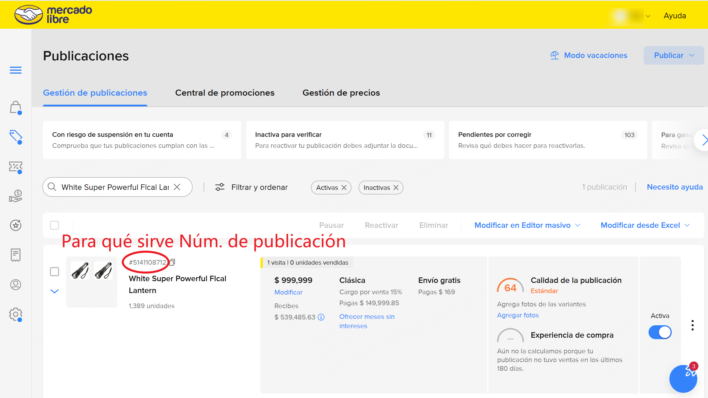
Task: Click the first flashlight product thumbnail
Action: click(80, 270)
